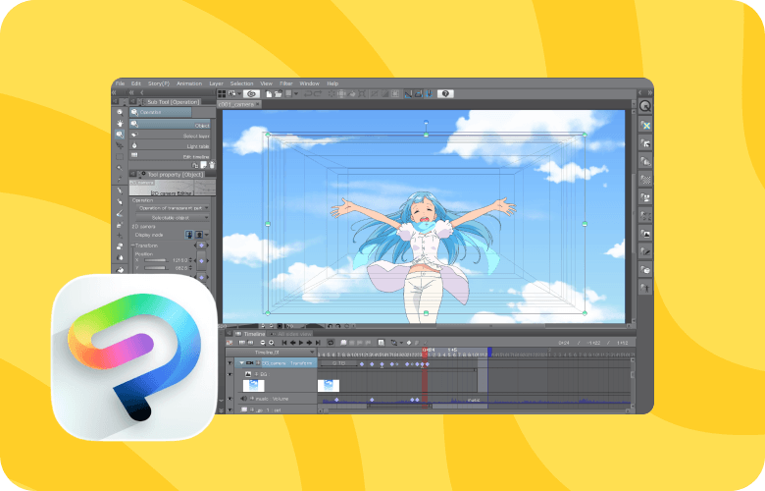Add keyframe diamond for Transform
This screenshot has width=765, height=491.
pos(201,245)
